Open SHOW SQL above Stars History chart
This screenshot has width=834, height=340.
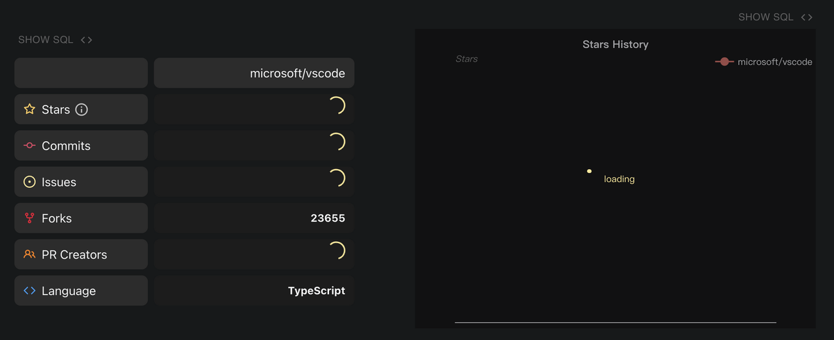(x=766, y=18)
